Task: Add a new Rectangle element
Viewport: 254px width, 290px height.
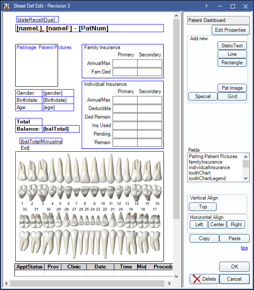Action: pos(232,63)
